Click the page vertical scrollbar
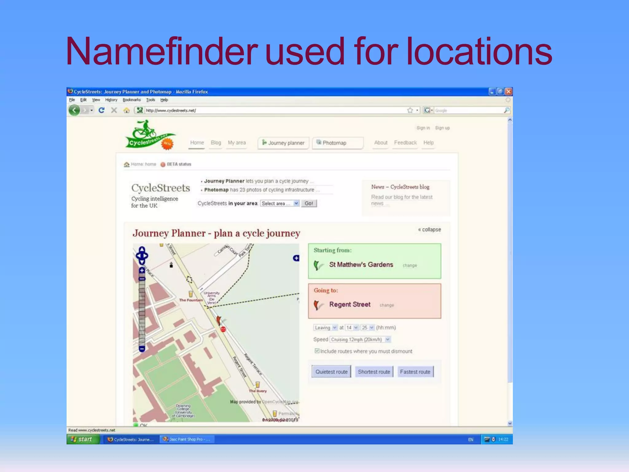 pos(510,252)
